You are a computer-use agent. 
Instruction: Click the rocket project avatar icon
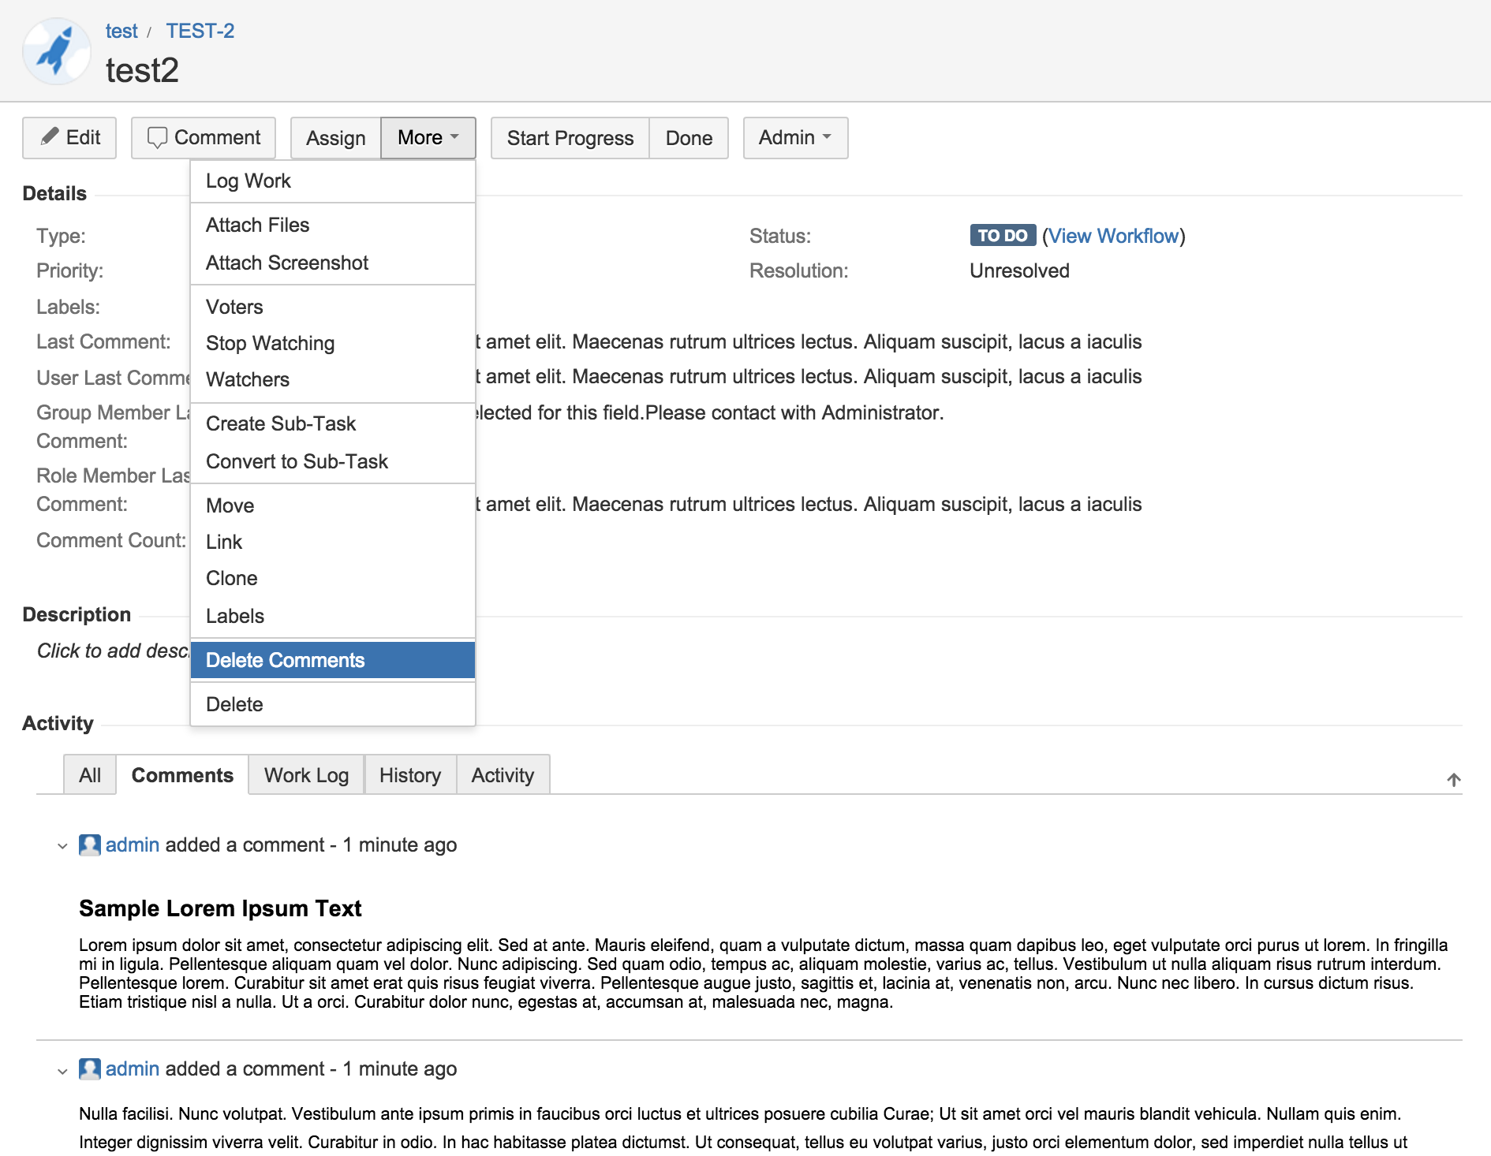(x=57, y=52)
